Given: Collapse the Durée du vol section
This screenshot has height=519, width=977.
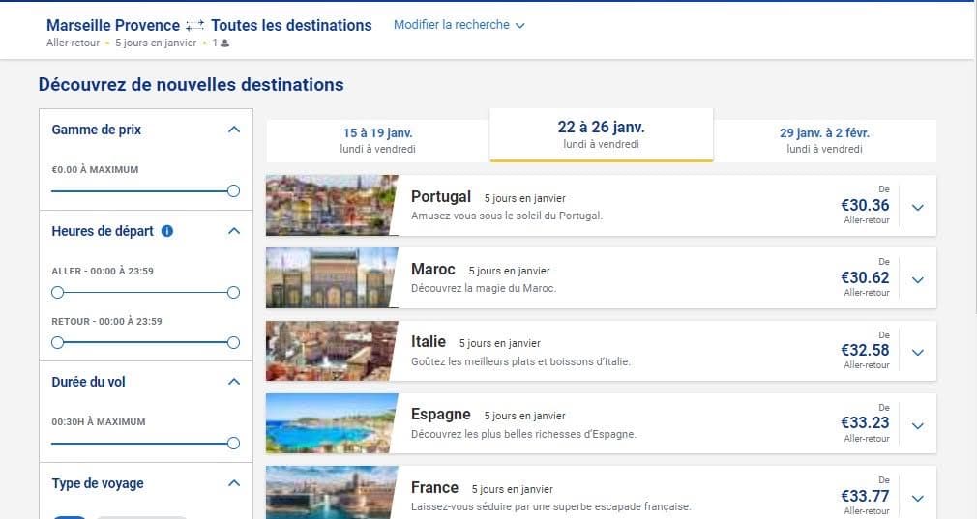Looking at the screenshot, I should [x=233, y=382].
